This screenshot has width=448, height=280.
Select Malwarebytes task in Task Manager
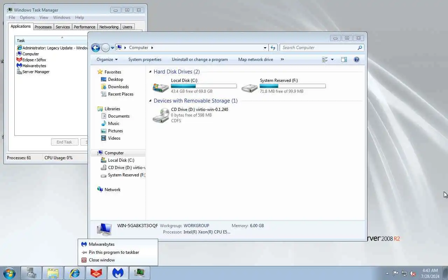tap(31, 66)
